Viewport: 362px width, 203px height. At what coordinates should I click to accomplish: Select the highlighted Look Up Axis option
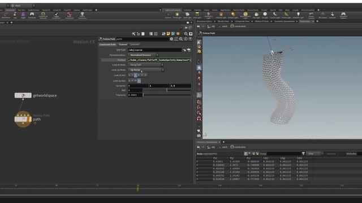139,81
